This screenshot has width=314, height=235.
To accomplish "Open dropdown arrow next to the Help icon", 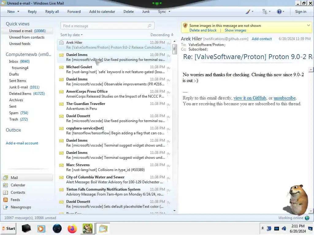I will point(283,12).
